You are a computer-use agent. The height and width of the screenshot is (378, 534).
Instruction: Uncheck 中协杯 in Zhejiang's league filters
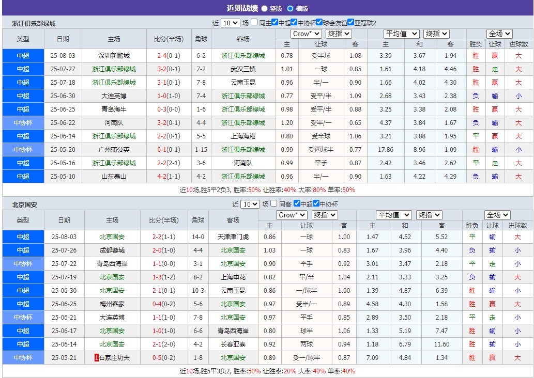295,22
